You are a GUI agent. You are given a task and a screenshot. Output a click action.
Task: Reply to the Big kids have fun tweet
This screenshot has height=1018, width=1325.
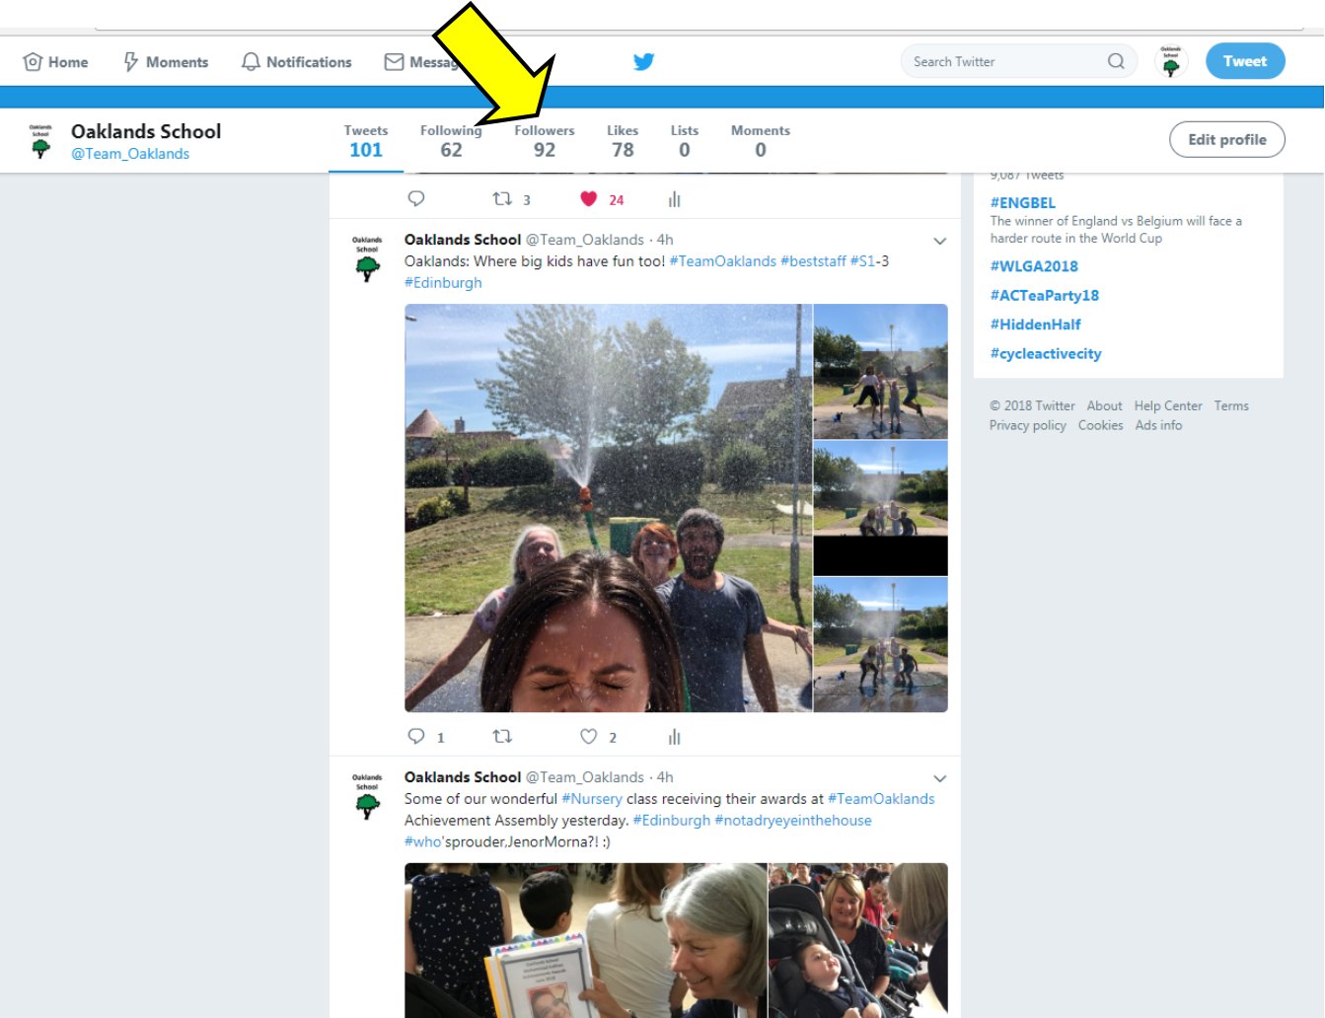pyautogui.click(x=416, y=737)
